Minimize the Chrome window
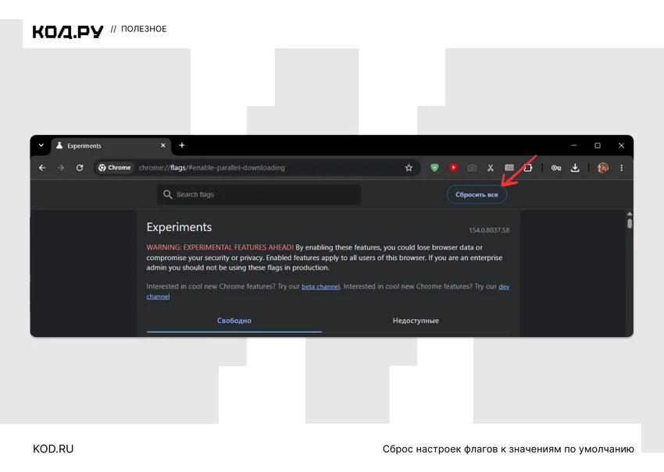This screenshot has height=472, width=664. (x=574, y=145)
